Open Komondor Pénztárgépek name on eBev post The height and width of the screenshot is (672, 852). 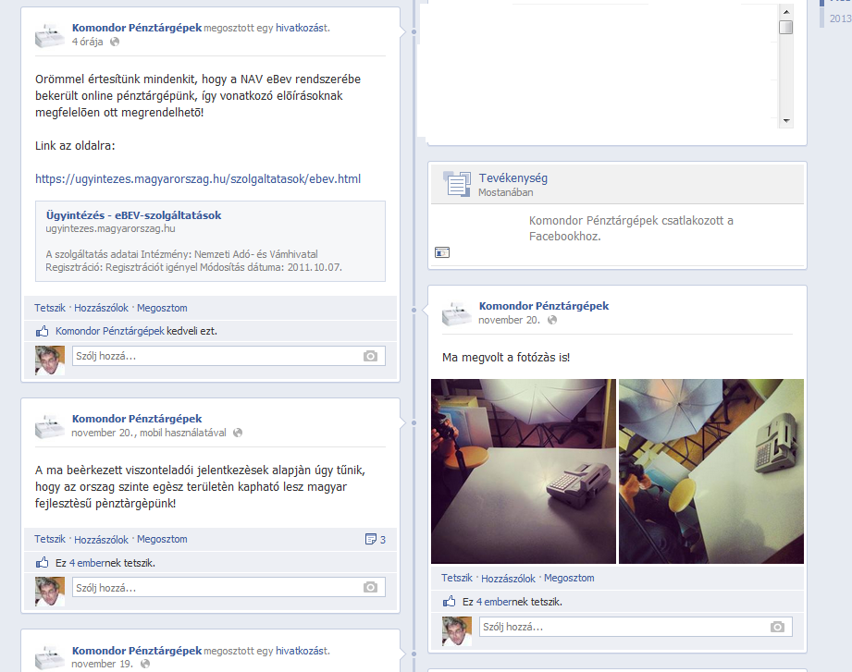coord(137,28)
